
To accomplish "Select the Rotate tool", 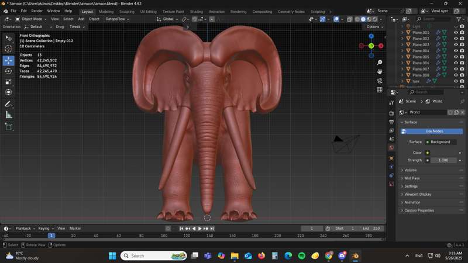I will point(8,71).
